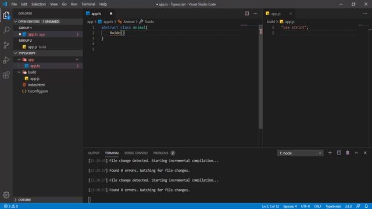Open More Actions menu of app.js editor
Viewport: 372px width, 209px height.
365,13
